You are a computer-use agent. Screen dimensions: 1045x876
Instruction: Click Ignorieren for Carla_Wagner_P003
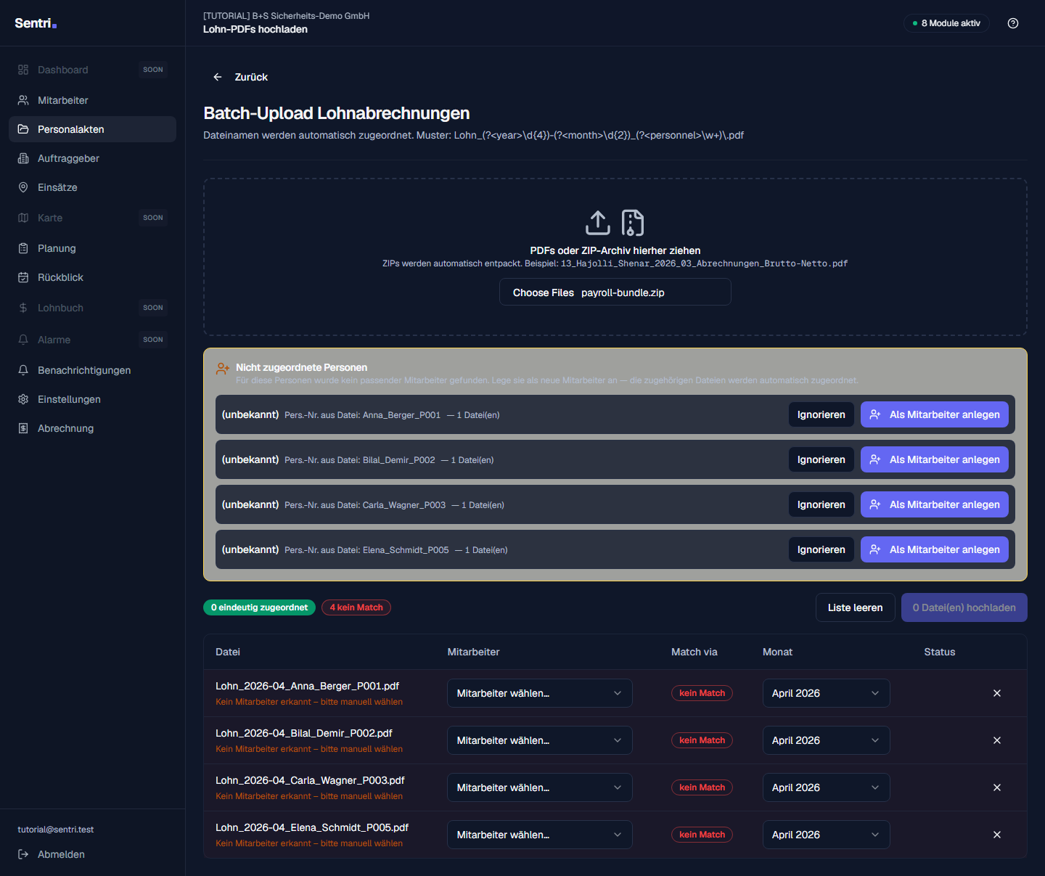point(821,504)
